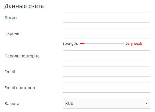Click the grey unfilled strength bar portion
The width and height of the screenshot is (155, 112).
104,44
